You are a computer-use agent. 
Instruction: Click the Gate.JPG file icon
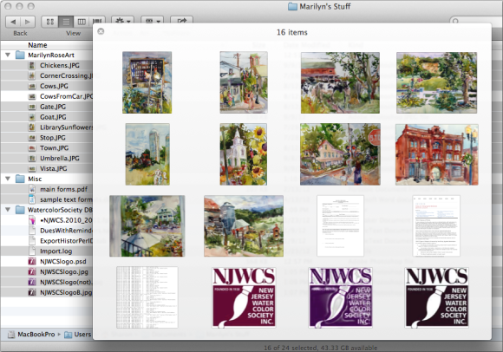[32, 107]
